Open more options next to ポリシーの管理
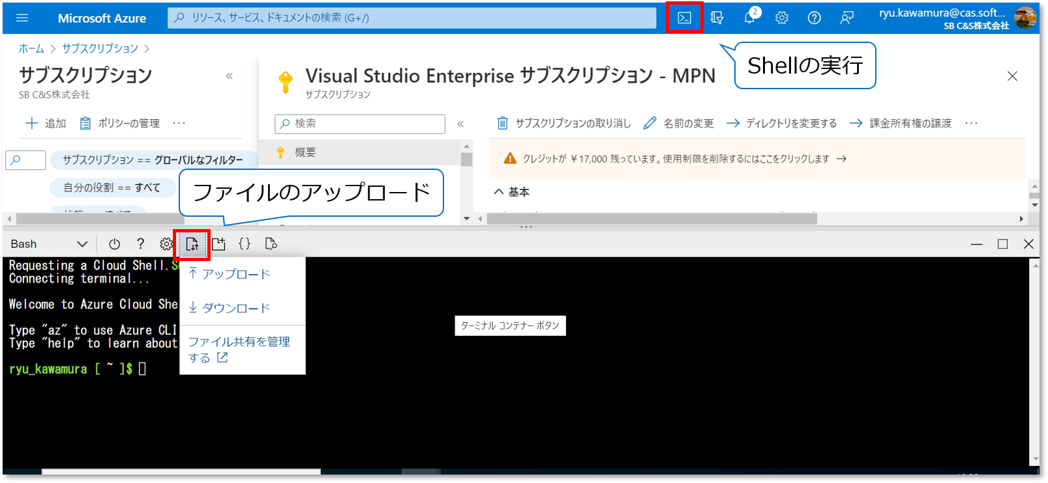This screenshot has width=1048, height=483. pyautogui.click(x=179, y=123)
